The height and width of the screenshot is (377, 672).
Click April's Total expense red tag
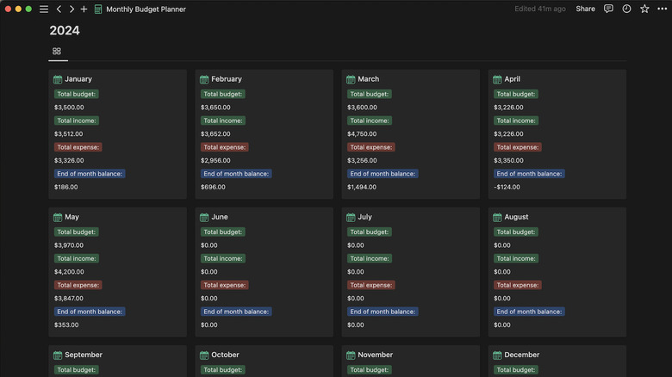[x=518, y=147]
